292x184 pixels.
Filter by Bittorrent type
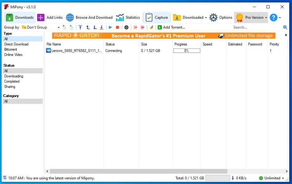pyautogui.click(x=11, y=49)
